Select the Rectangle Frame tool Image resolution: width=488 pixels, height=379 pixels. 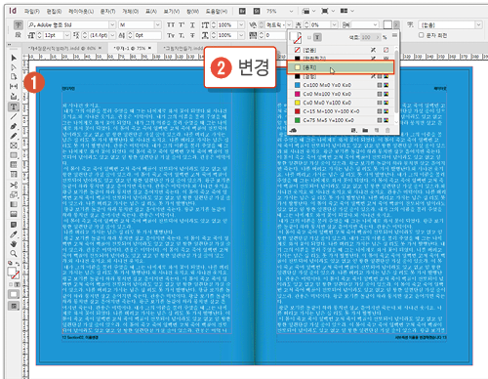(14, 146)
